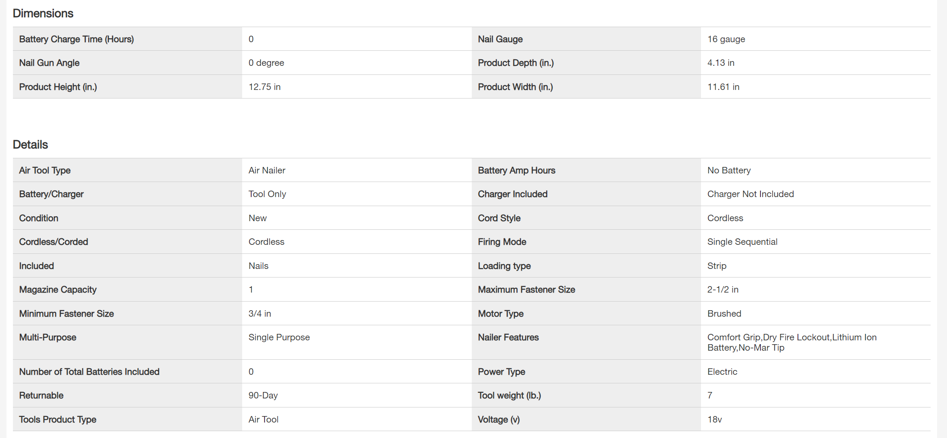The image size is (947, 438).
Task: Select the Motor Type value "Brushed"
Action: (x=724, y=314)
